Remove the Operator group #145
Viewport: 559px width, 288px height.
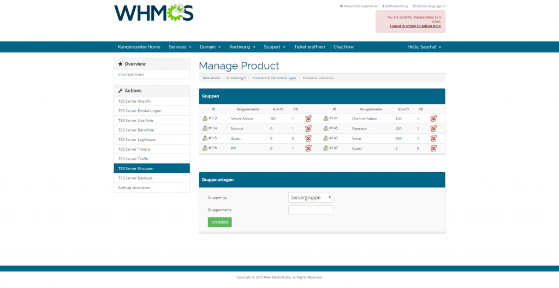433,128
